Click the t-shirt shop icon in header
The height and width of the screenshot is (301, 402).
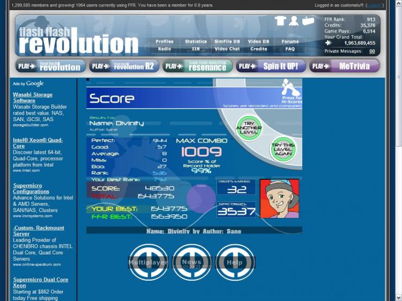tap(280, 21)
